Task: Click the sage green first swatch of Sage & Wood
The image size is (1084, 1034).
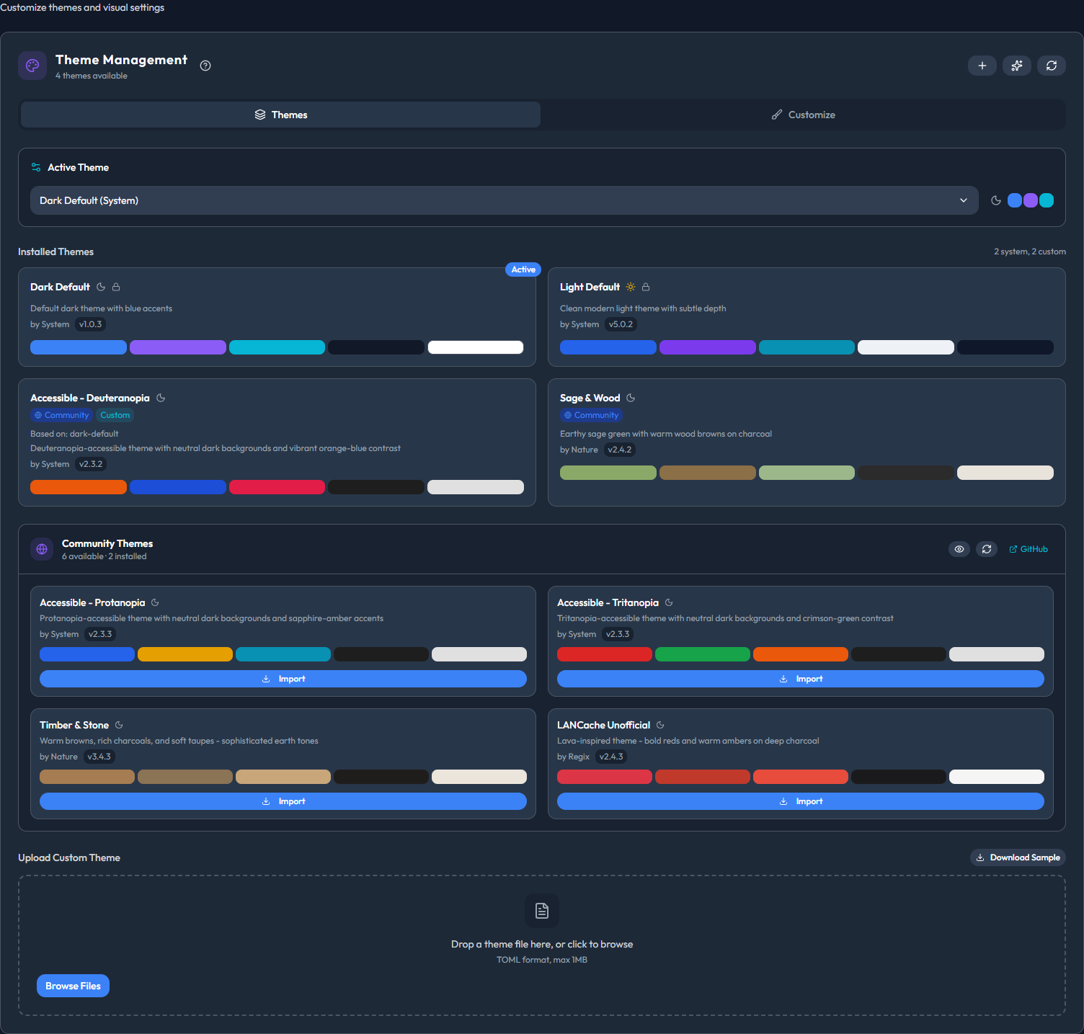Action: (608, 473)
